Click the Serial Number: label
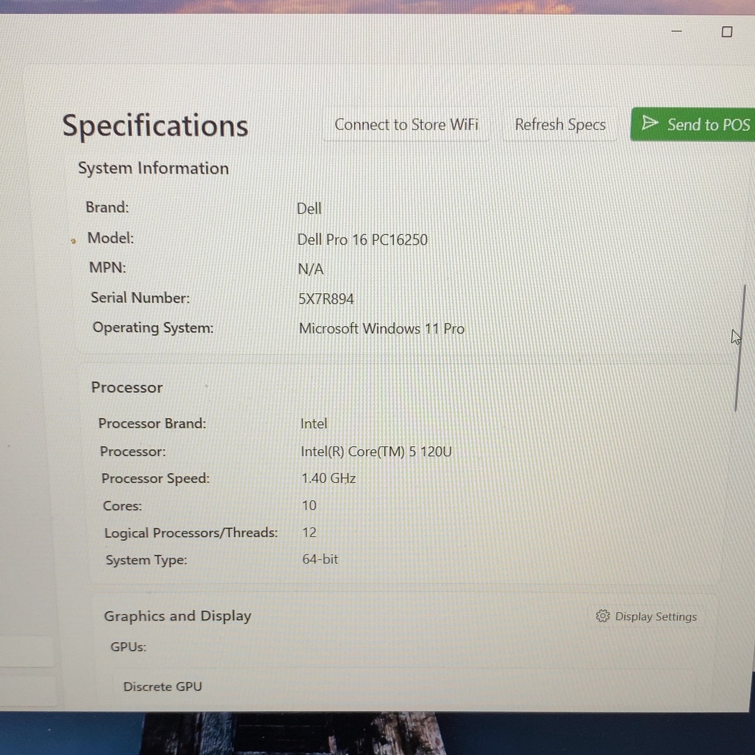This screenshot has height=755, width=755. click(x=140, y=298)
